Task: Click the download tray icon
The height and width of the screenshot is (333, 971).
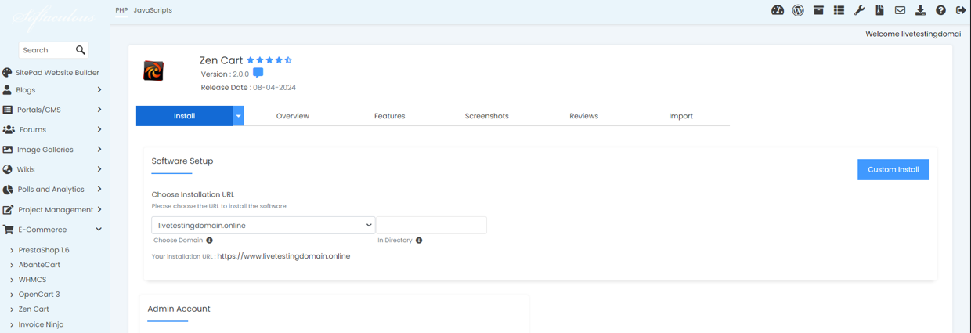Action: 920,10
